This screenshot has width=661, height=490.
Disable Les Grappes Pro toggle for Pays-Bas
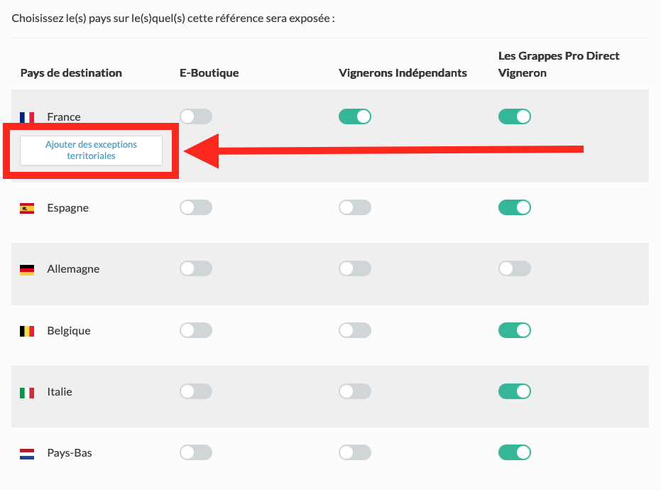[515, 452]
